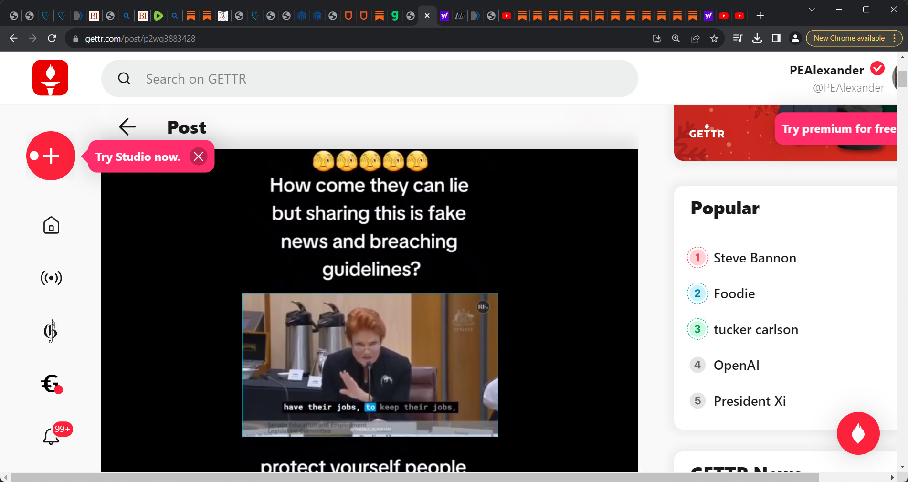
Task: Open the Live broadcast icon in sidebar
Action: (51, 278)
